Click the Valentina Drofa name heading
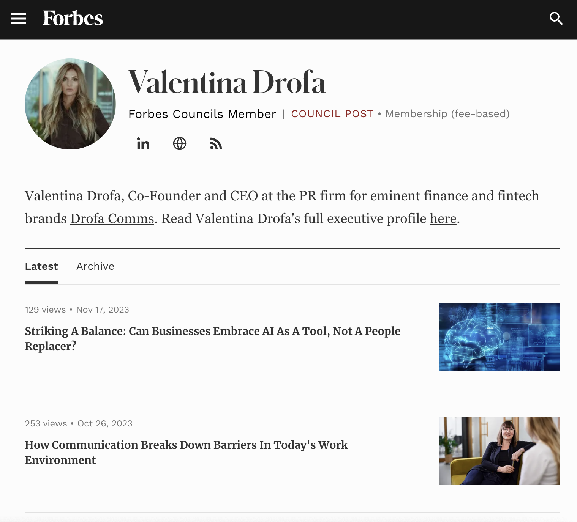 coord(227,82)
